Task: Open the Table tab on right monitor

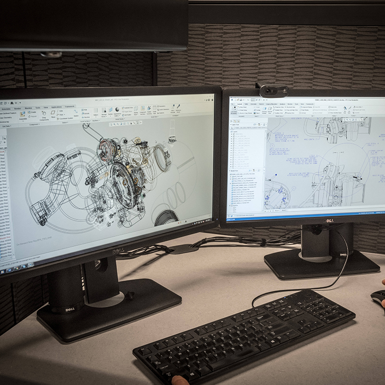Action: (246, 104)
